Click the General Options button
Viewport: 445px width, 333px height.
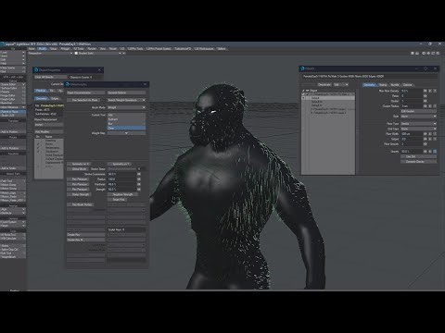[126, 92]
